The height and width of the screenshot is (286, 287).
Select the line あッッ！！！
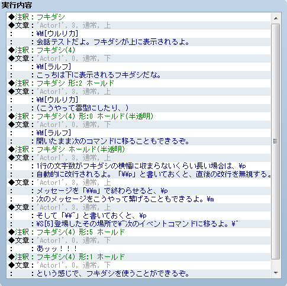[138, 249]
